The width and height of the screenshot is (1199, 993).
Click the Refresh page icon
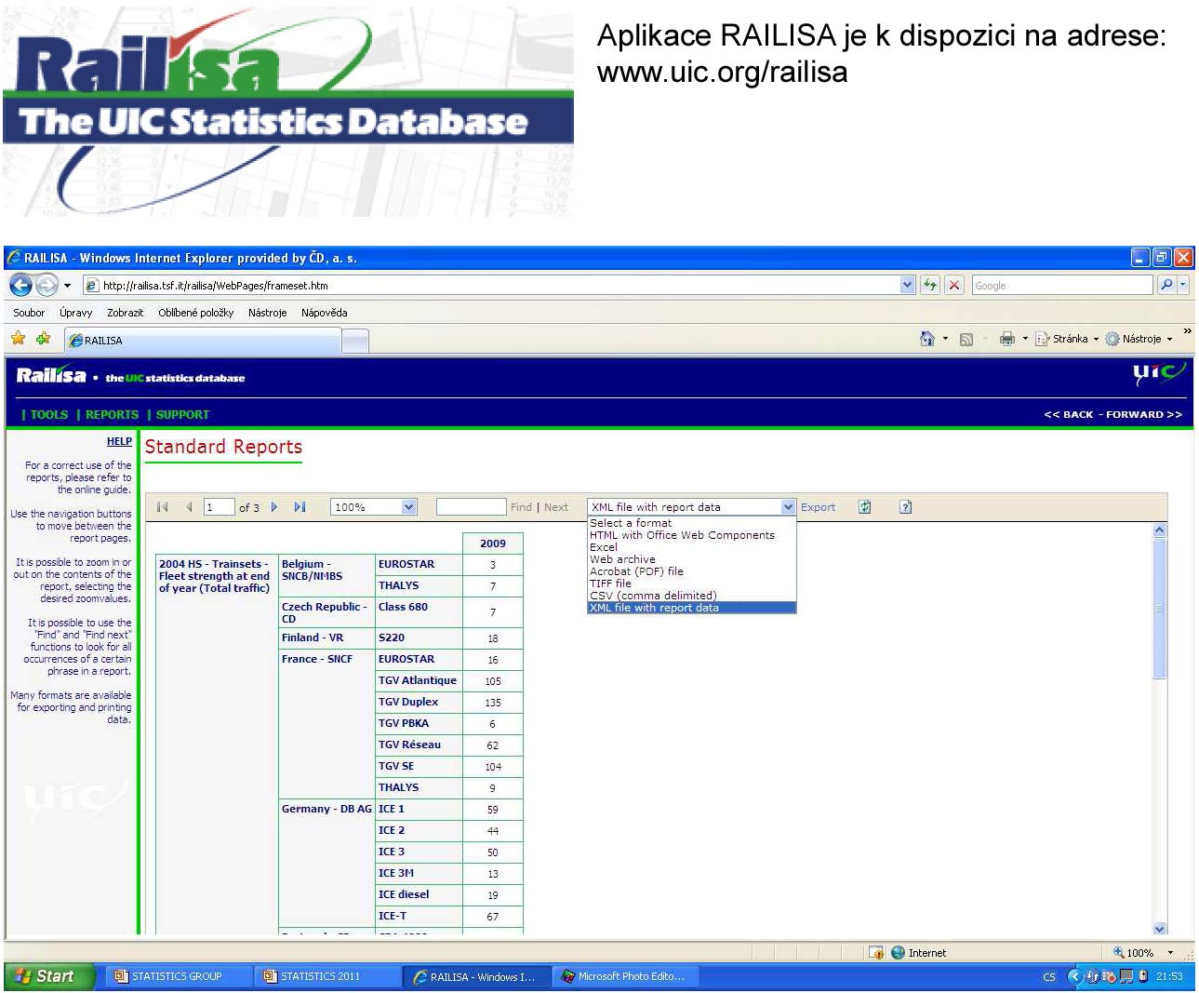pos(929,285)
